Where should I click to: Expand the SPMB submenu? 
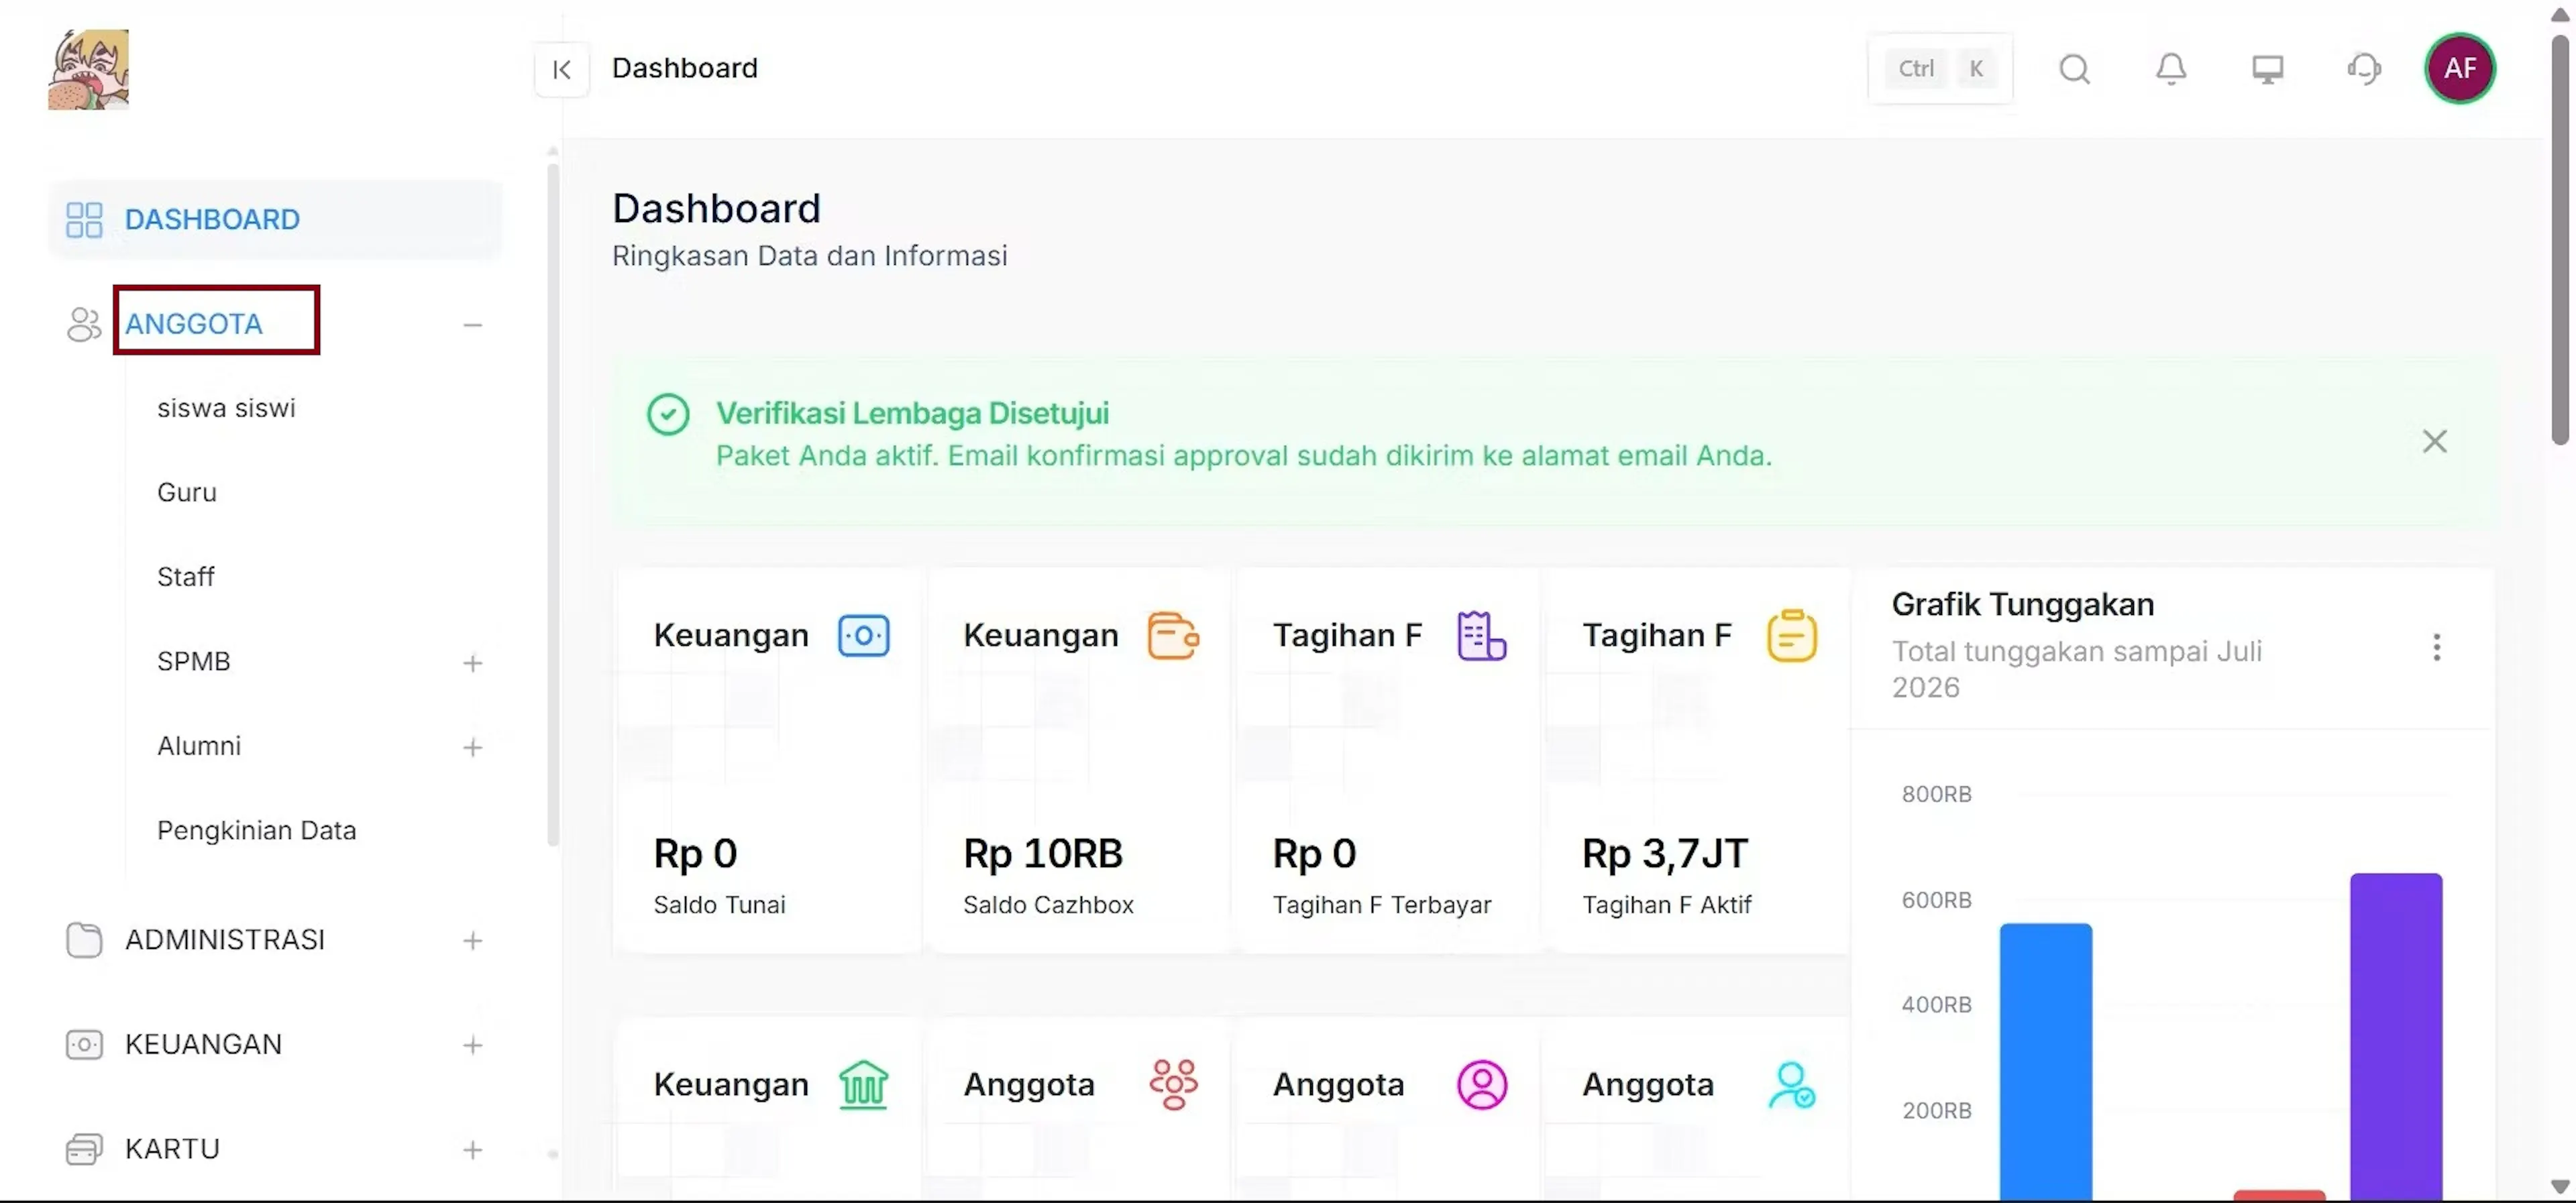pos(473,663)
